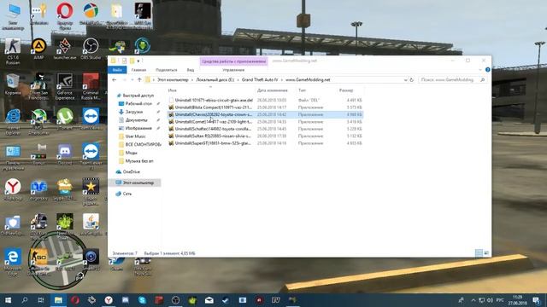
Task: Select the Uninstall(SuperGT) bmw-525i file
Action: (x=265, y=143)
